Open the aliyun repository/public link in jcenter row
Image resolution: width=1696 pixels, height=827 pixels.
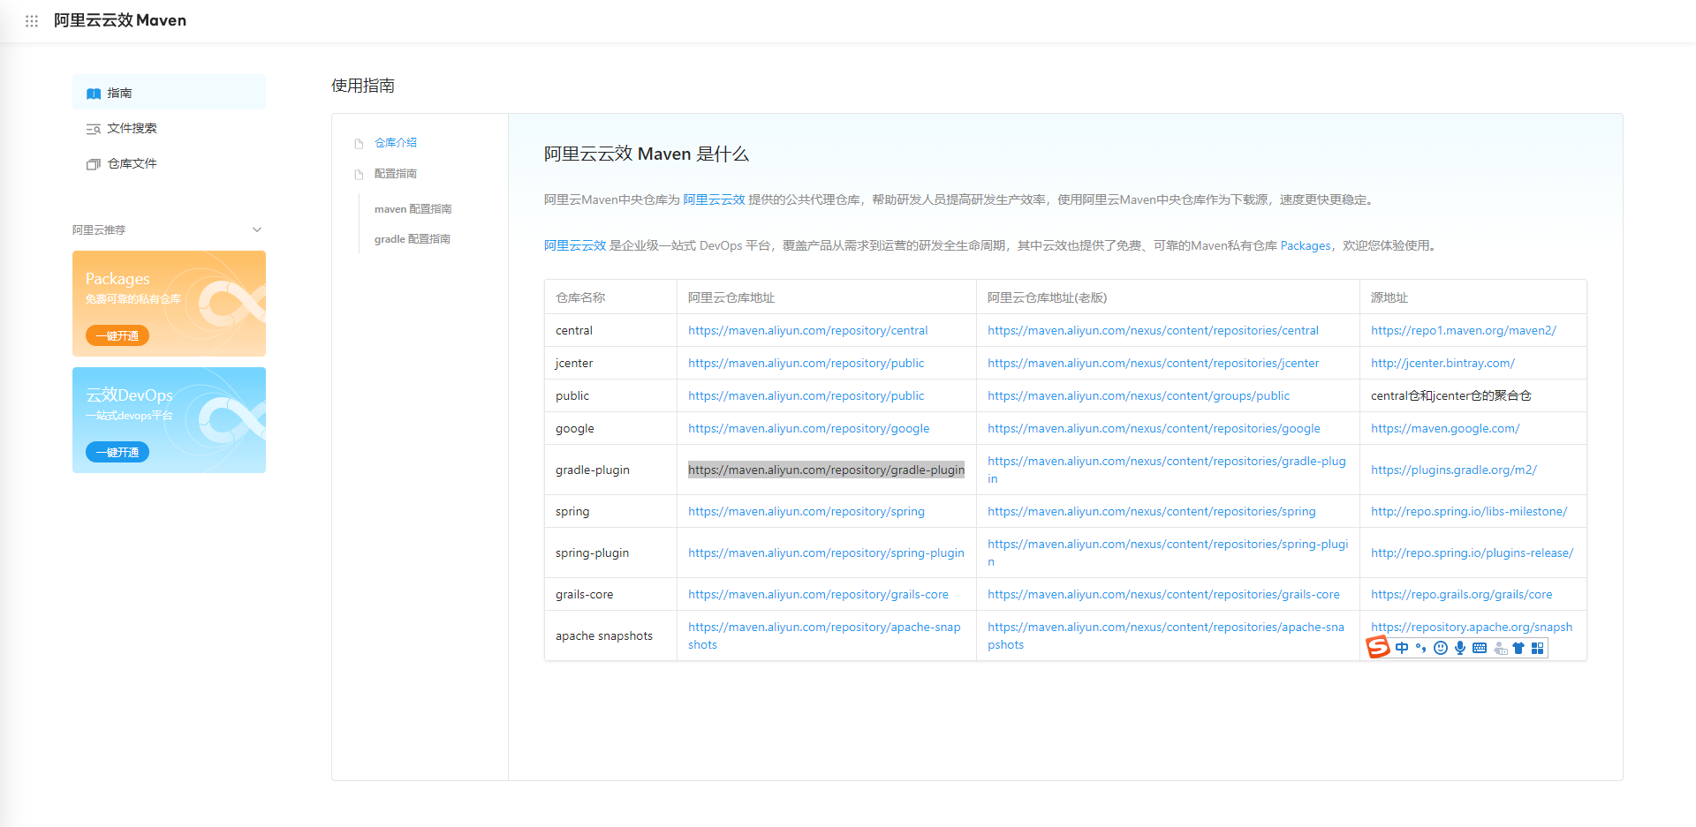[806, 363]
